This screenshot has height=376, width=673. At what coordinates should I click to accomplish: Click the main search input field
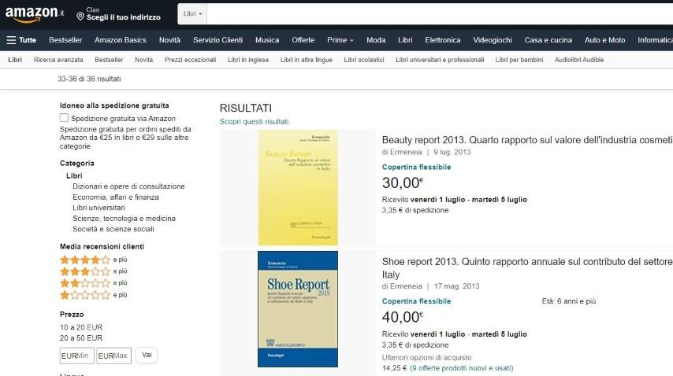[440, 13]
